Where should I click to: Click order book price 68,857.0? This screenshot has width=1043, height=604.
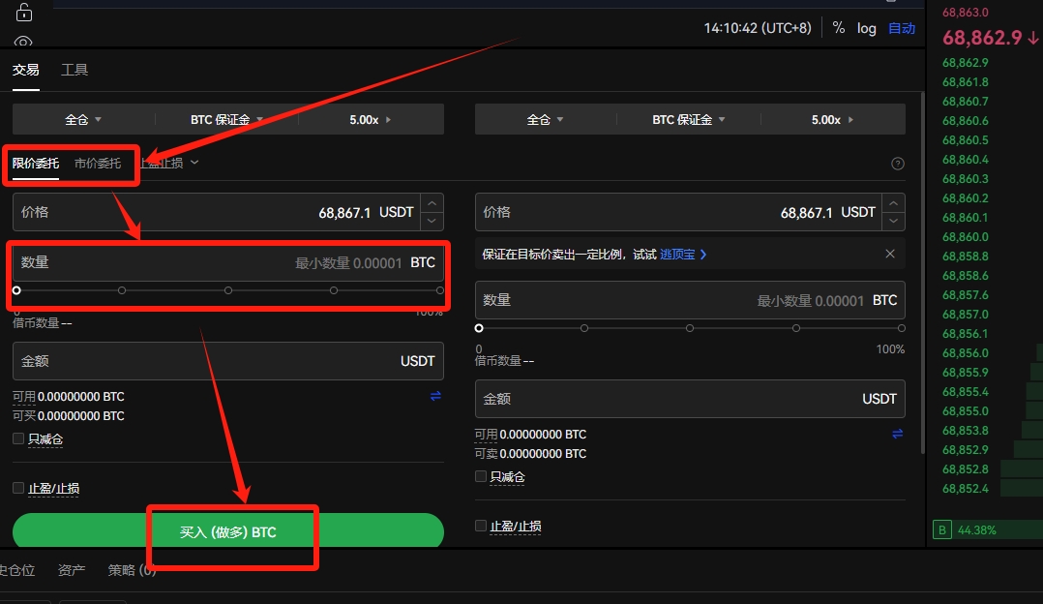[x=966, y=314]
